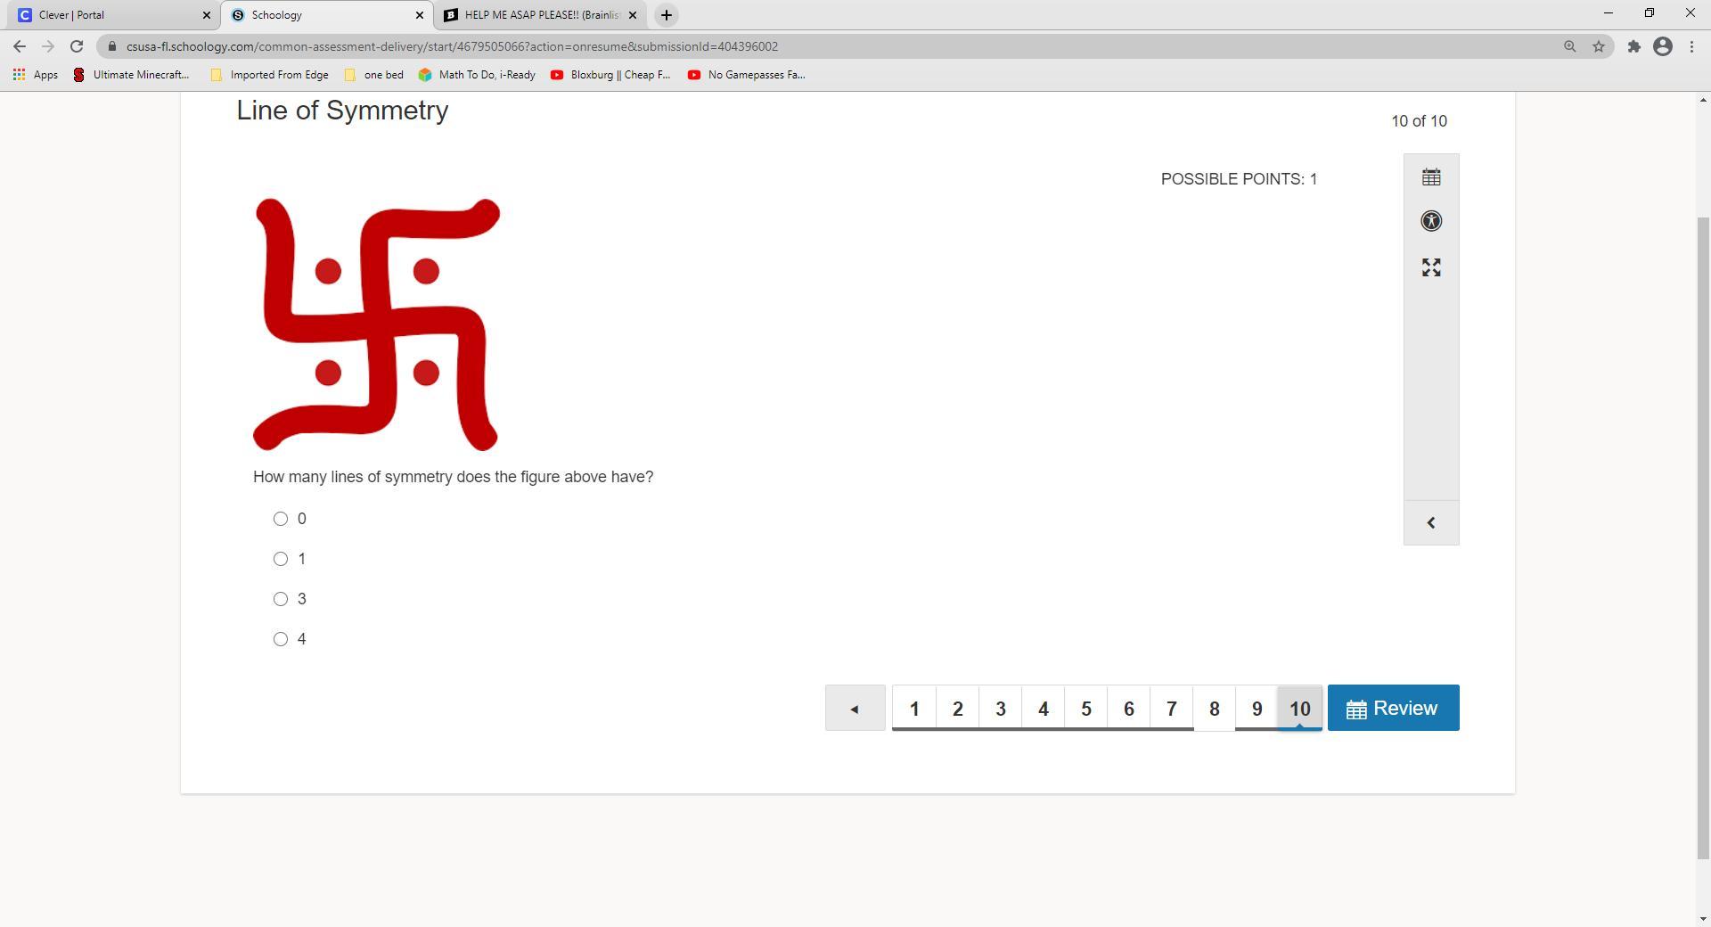
Task: Close the HELP ME ASAP tab
Action: (x=633, y=15)
